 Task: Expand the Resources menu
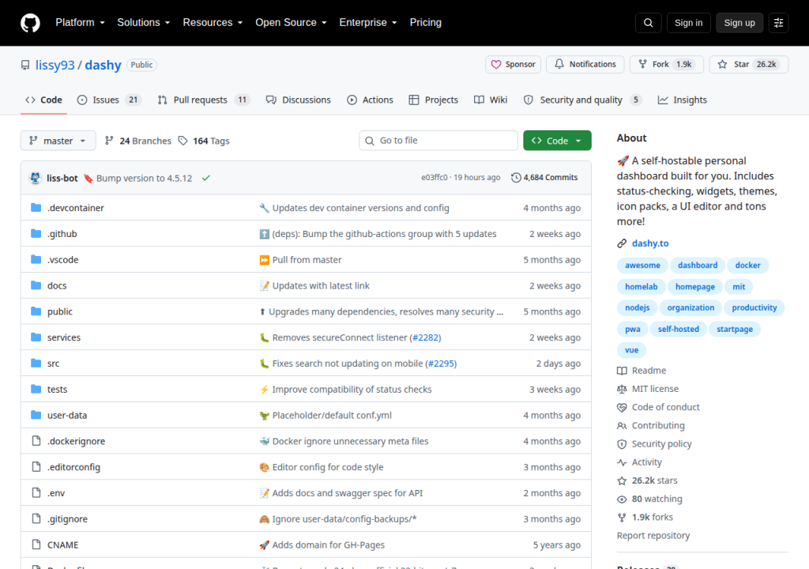pyautogui.click(x=213, y=23)
